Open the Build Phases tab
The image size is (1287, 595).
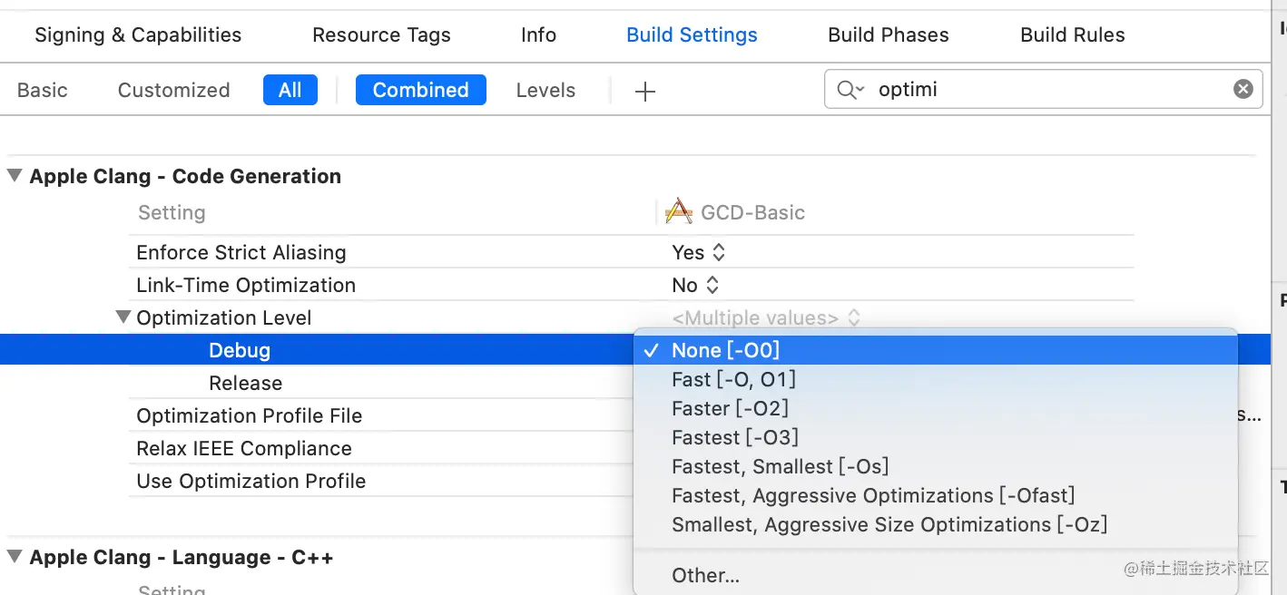[x=888, y=34]
